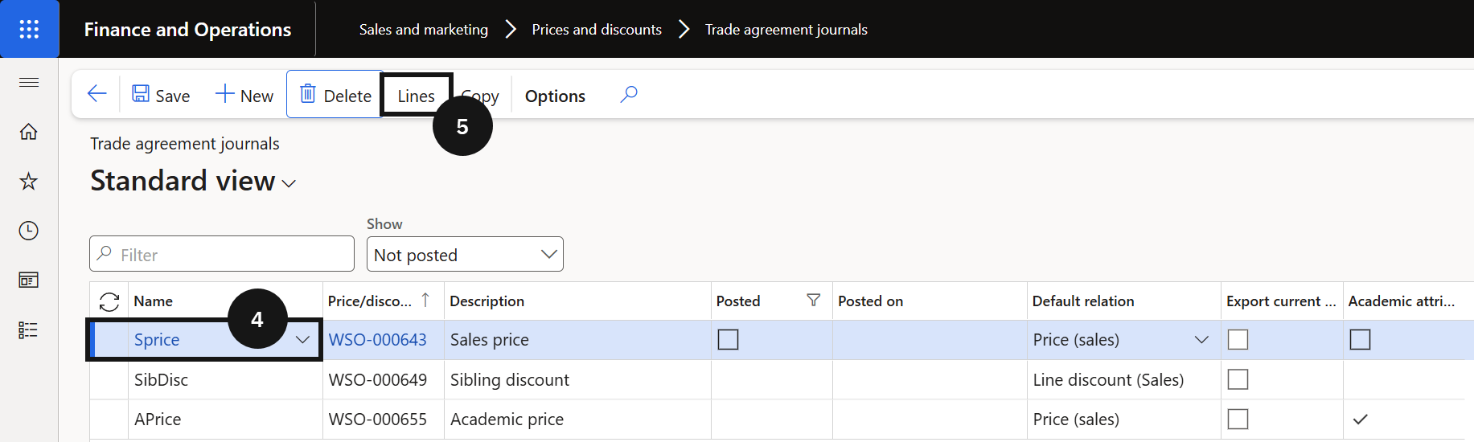Refresh the grid using the refresh icon
The width and height of the screenshot is (1474, 442).
(x=109, y=301)
